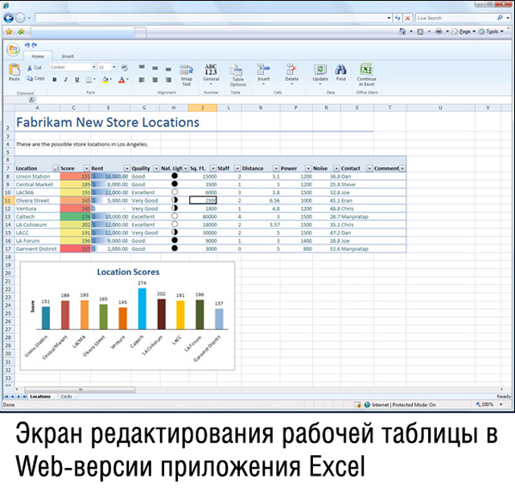Switch to the Insert ribbon tab
Screen dimensions: 515x492
(x=68, y=56)
